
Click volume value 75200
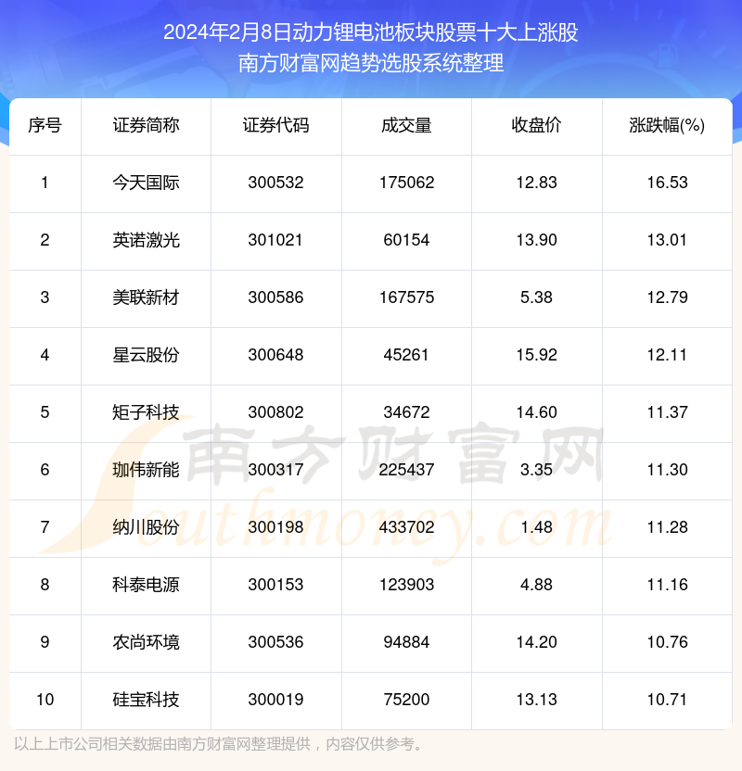(406, 700)
